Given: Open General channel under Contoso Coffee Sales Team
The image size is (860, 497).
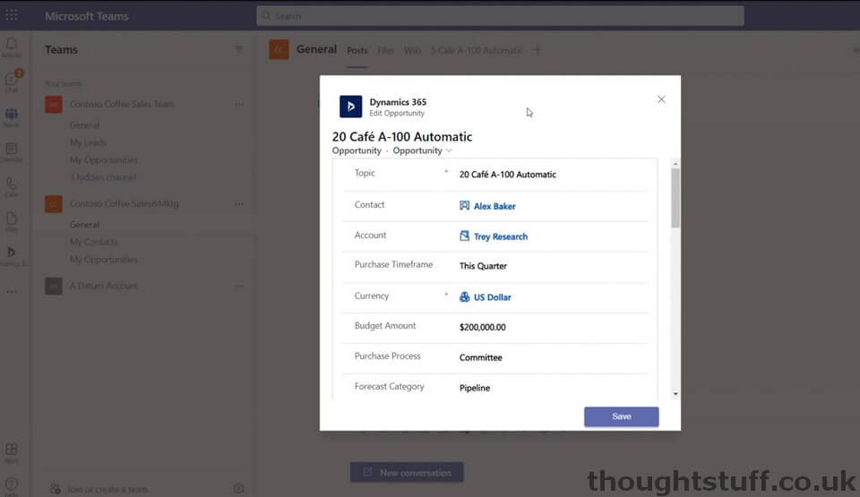Looking at the screenshot, I should [84, 125].
